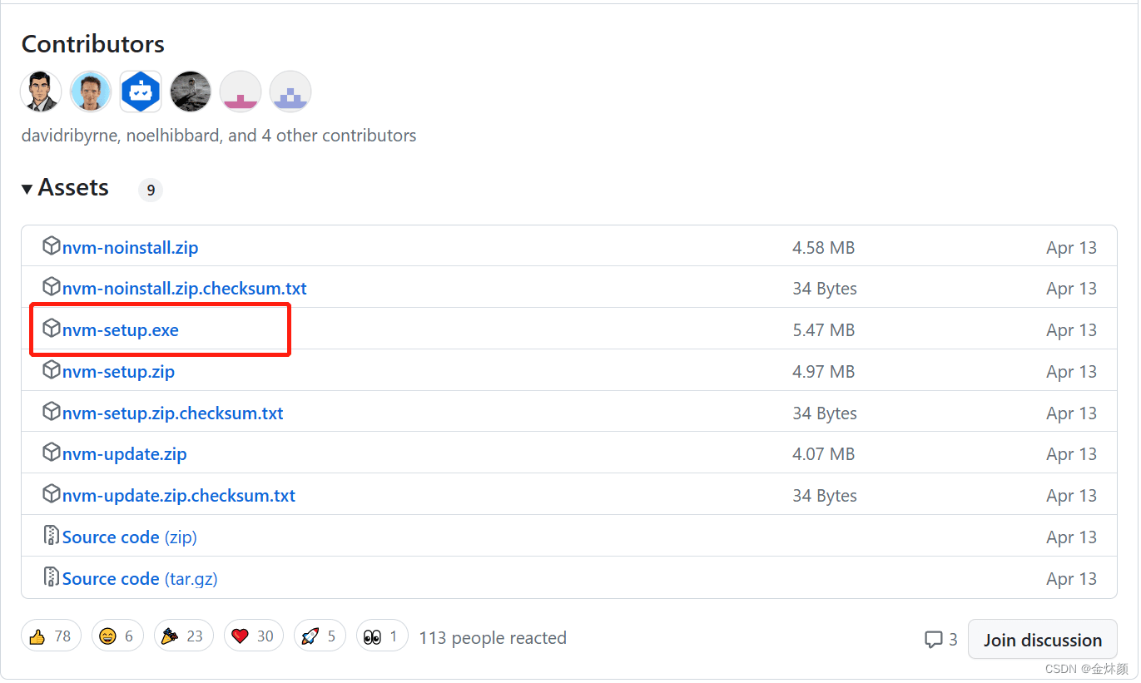Click package icon beside nvm-setup.exe
The image size is (1141, 683).
coord(52,329)
